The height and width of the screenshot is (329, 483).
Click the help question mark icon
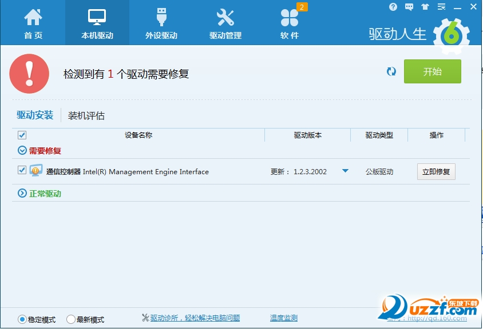pos(393,7)
